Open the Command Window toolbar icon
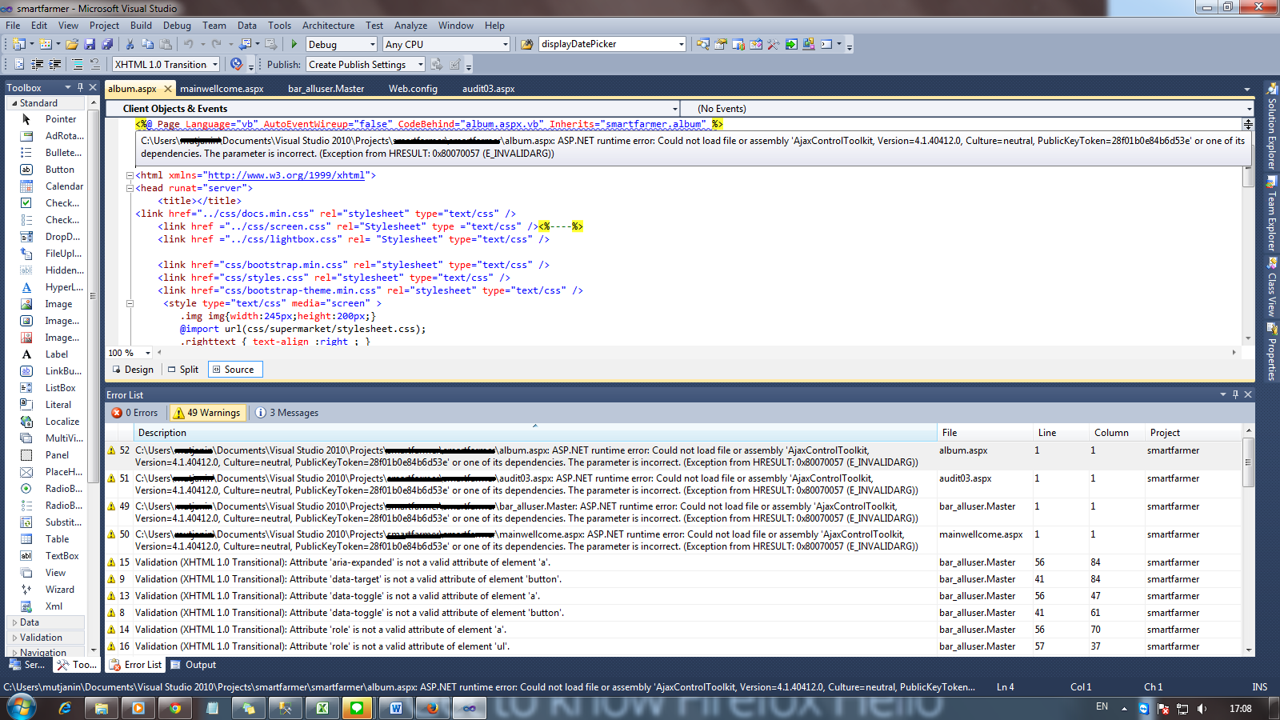Screen dimensions: 1280x720 pos(826,44)
